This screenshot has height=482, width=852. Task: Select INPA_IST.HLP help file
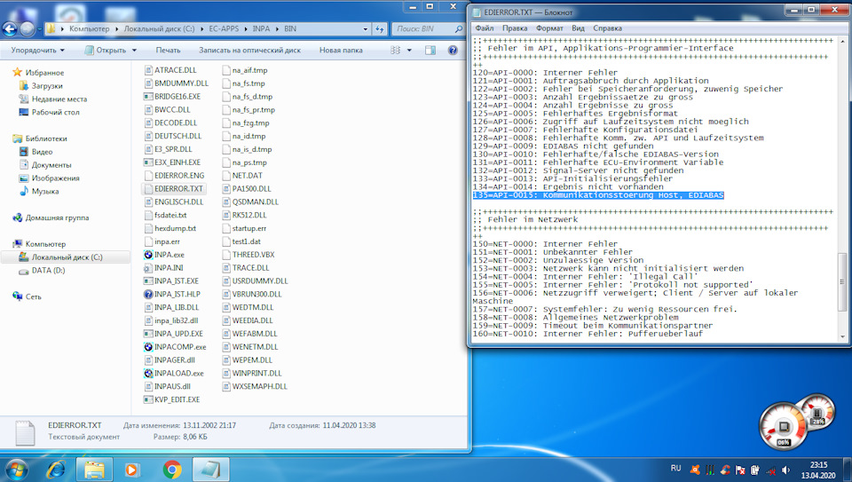[177, 294]
